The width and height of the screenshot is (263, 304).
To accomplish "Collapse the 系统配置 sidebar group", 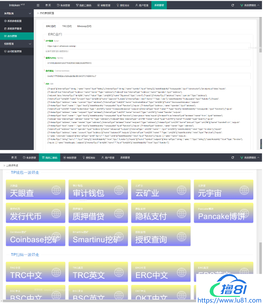I will [x=30, y=13].
